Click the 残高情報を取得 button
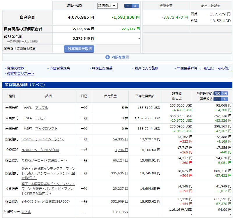Image resolution: width=233 pixels, height=218 pixels. [x=79, y=49]
